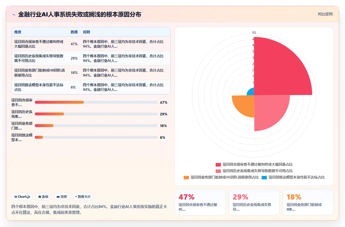Click progress label 项目因合规审查不…
The height and width of the screenshot is (227, 345).
tap(22, 102)
